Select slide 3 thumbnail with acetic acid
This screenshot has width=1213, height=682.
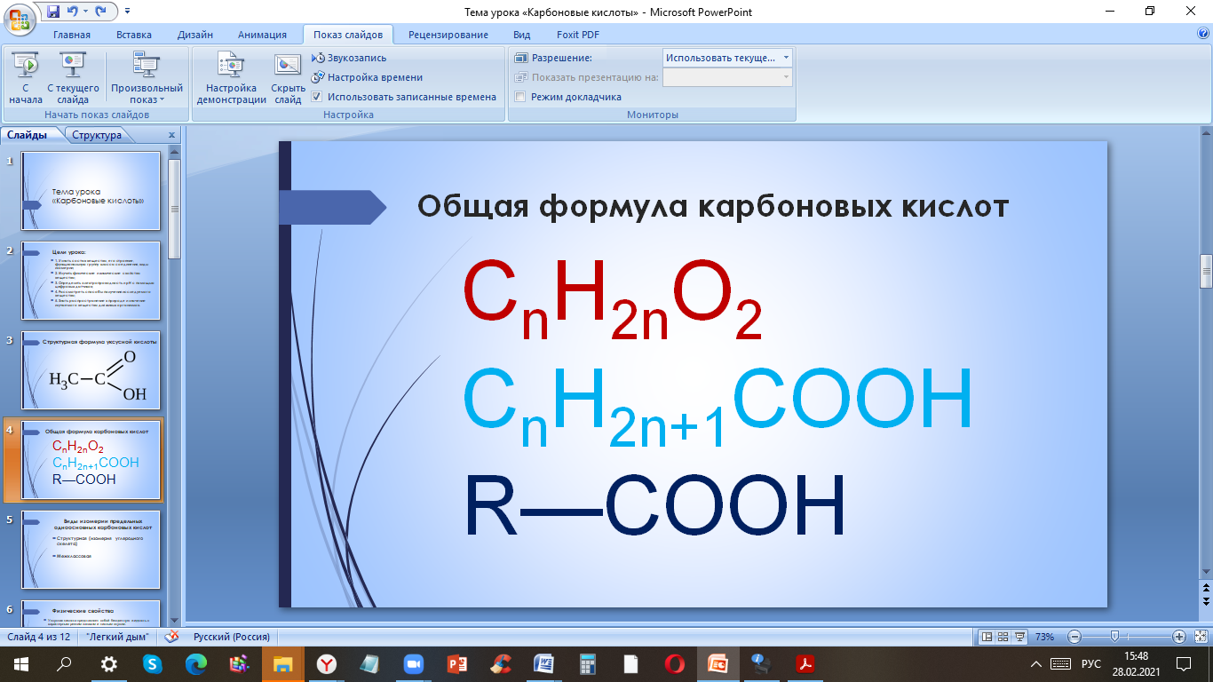click(91, 370)
